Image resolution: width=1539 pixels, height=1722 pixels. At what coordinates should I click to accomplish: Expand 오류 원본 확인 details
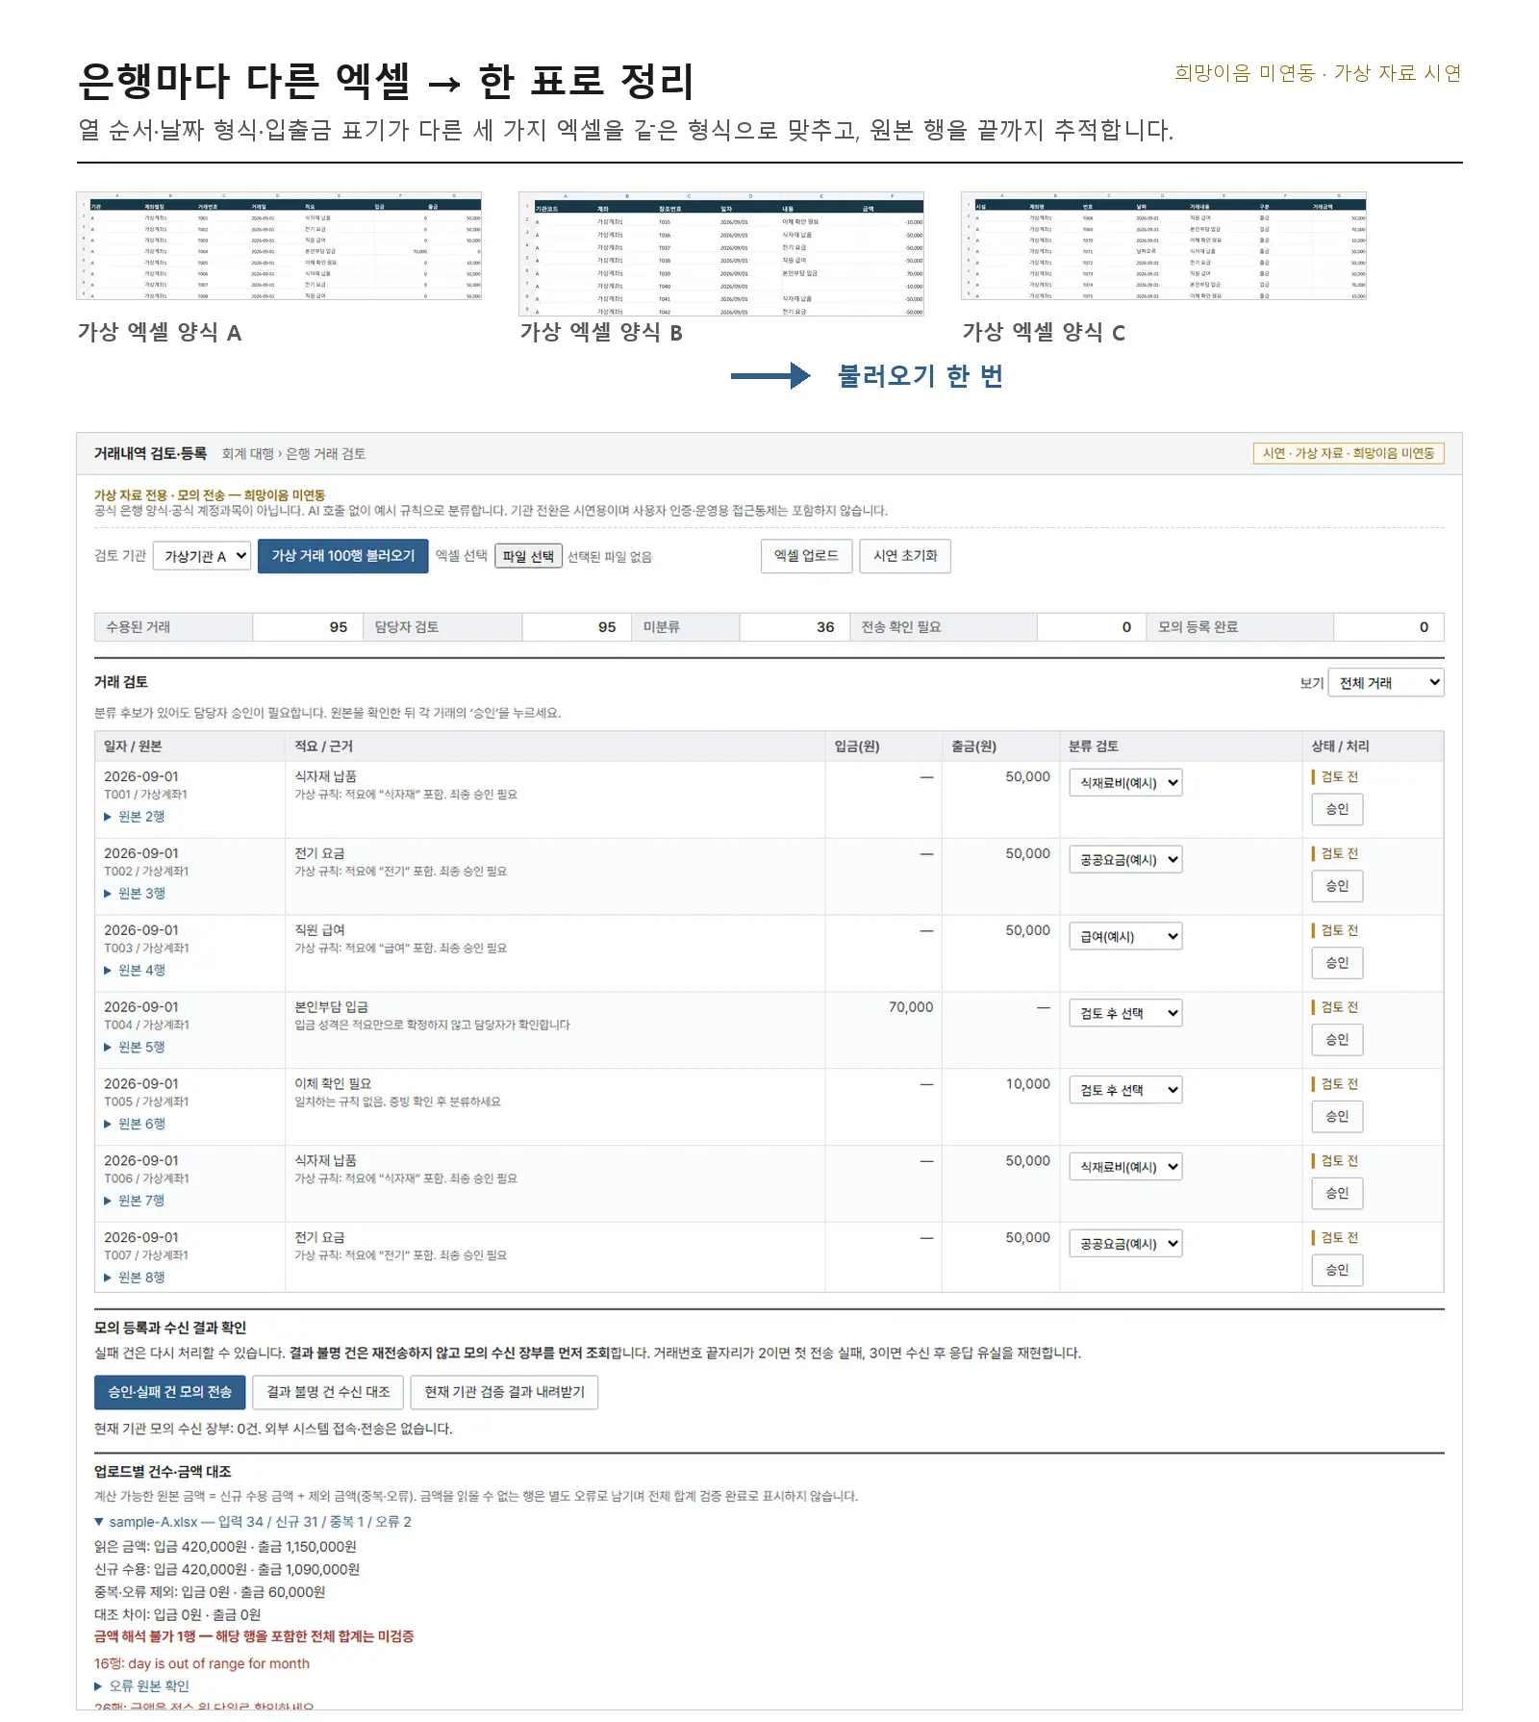pyautogui.click(x=141, y=1686)
